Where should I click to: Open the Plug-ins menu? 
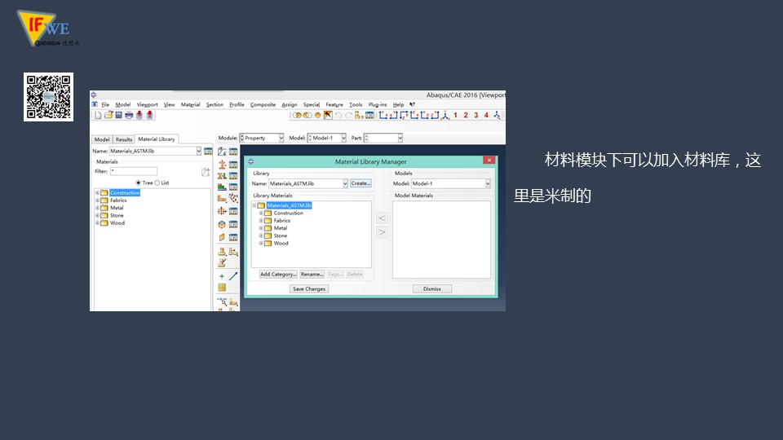(x=378, y=105)
